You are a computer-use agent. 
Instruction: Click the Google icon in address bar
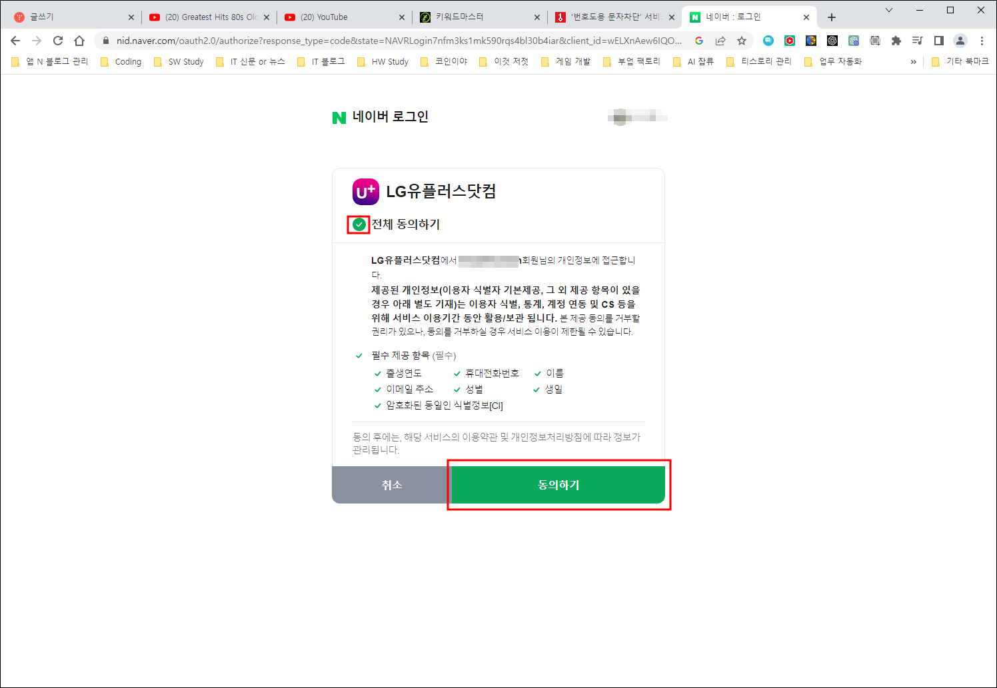tap(699, 41)
